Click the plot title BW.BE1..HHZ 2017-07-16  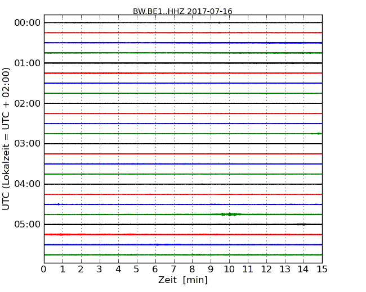(182, 11)
